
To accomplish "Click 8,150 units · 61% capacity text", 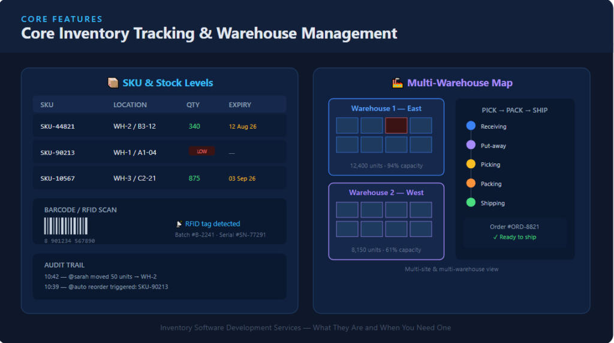I will coord(386,250).
